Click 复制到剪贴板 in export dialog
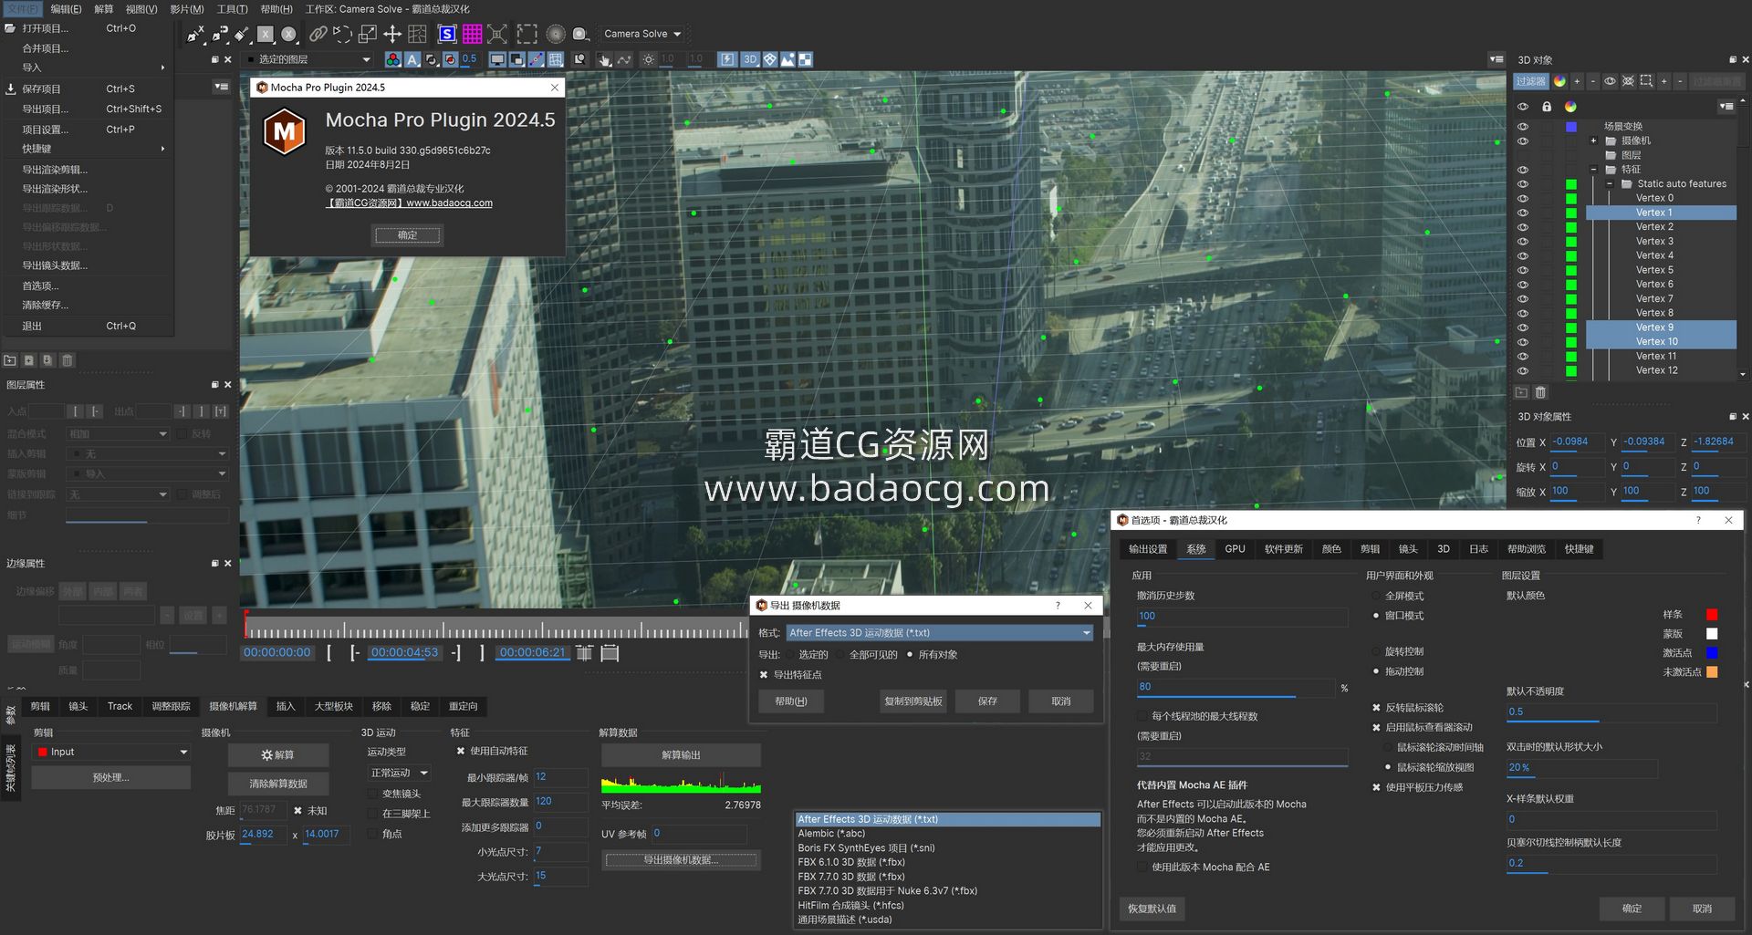The image size is (1752, 935). tap(913, 701)
